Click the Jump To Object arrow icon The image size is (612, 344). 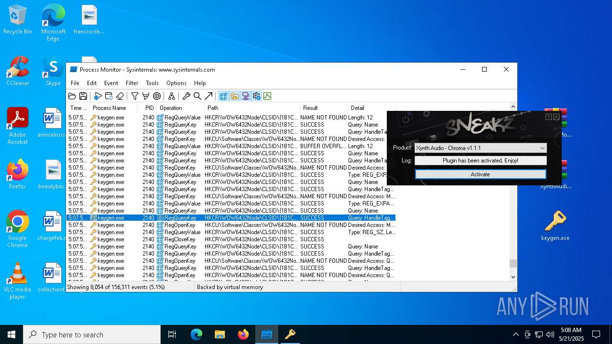coord(208,96)
